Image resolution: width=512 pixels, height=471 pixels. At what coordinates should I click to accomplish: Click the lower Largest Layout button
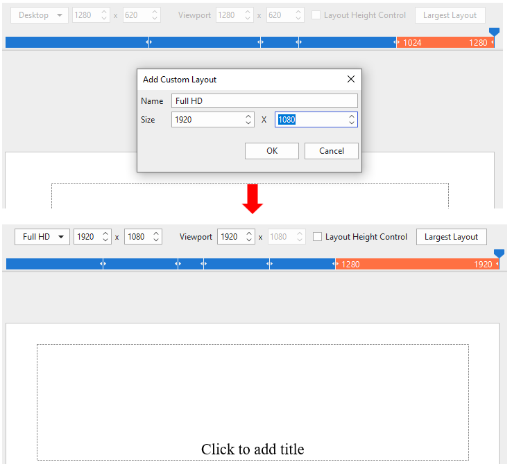pyautogui.click(x=451, y=237)
